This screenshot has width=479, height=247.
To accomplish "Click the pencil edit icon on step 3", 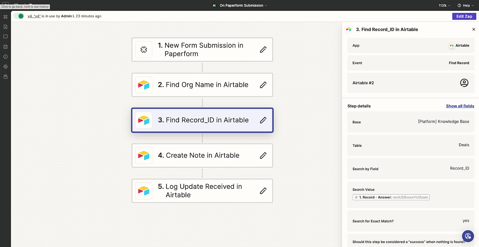I will pyautogui.click(x=263, y=120).
